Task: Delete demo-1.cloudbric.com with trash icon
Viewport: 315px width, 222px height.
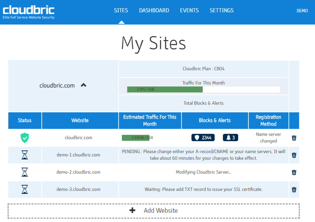Action: click(294, 155)
